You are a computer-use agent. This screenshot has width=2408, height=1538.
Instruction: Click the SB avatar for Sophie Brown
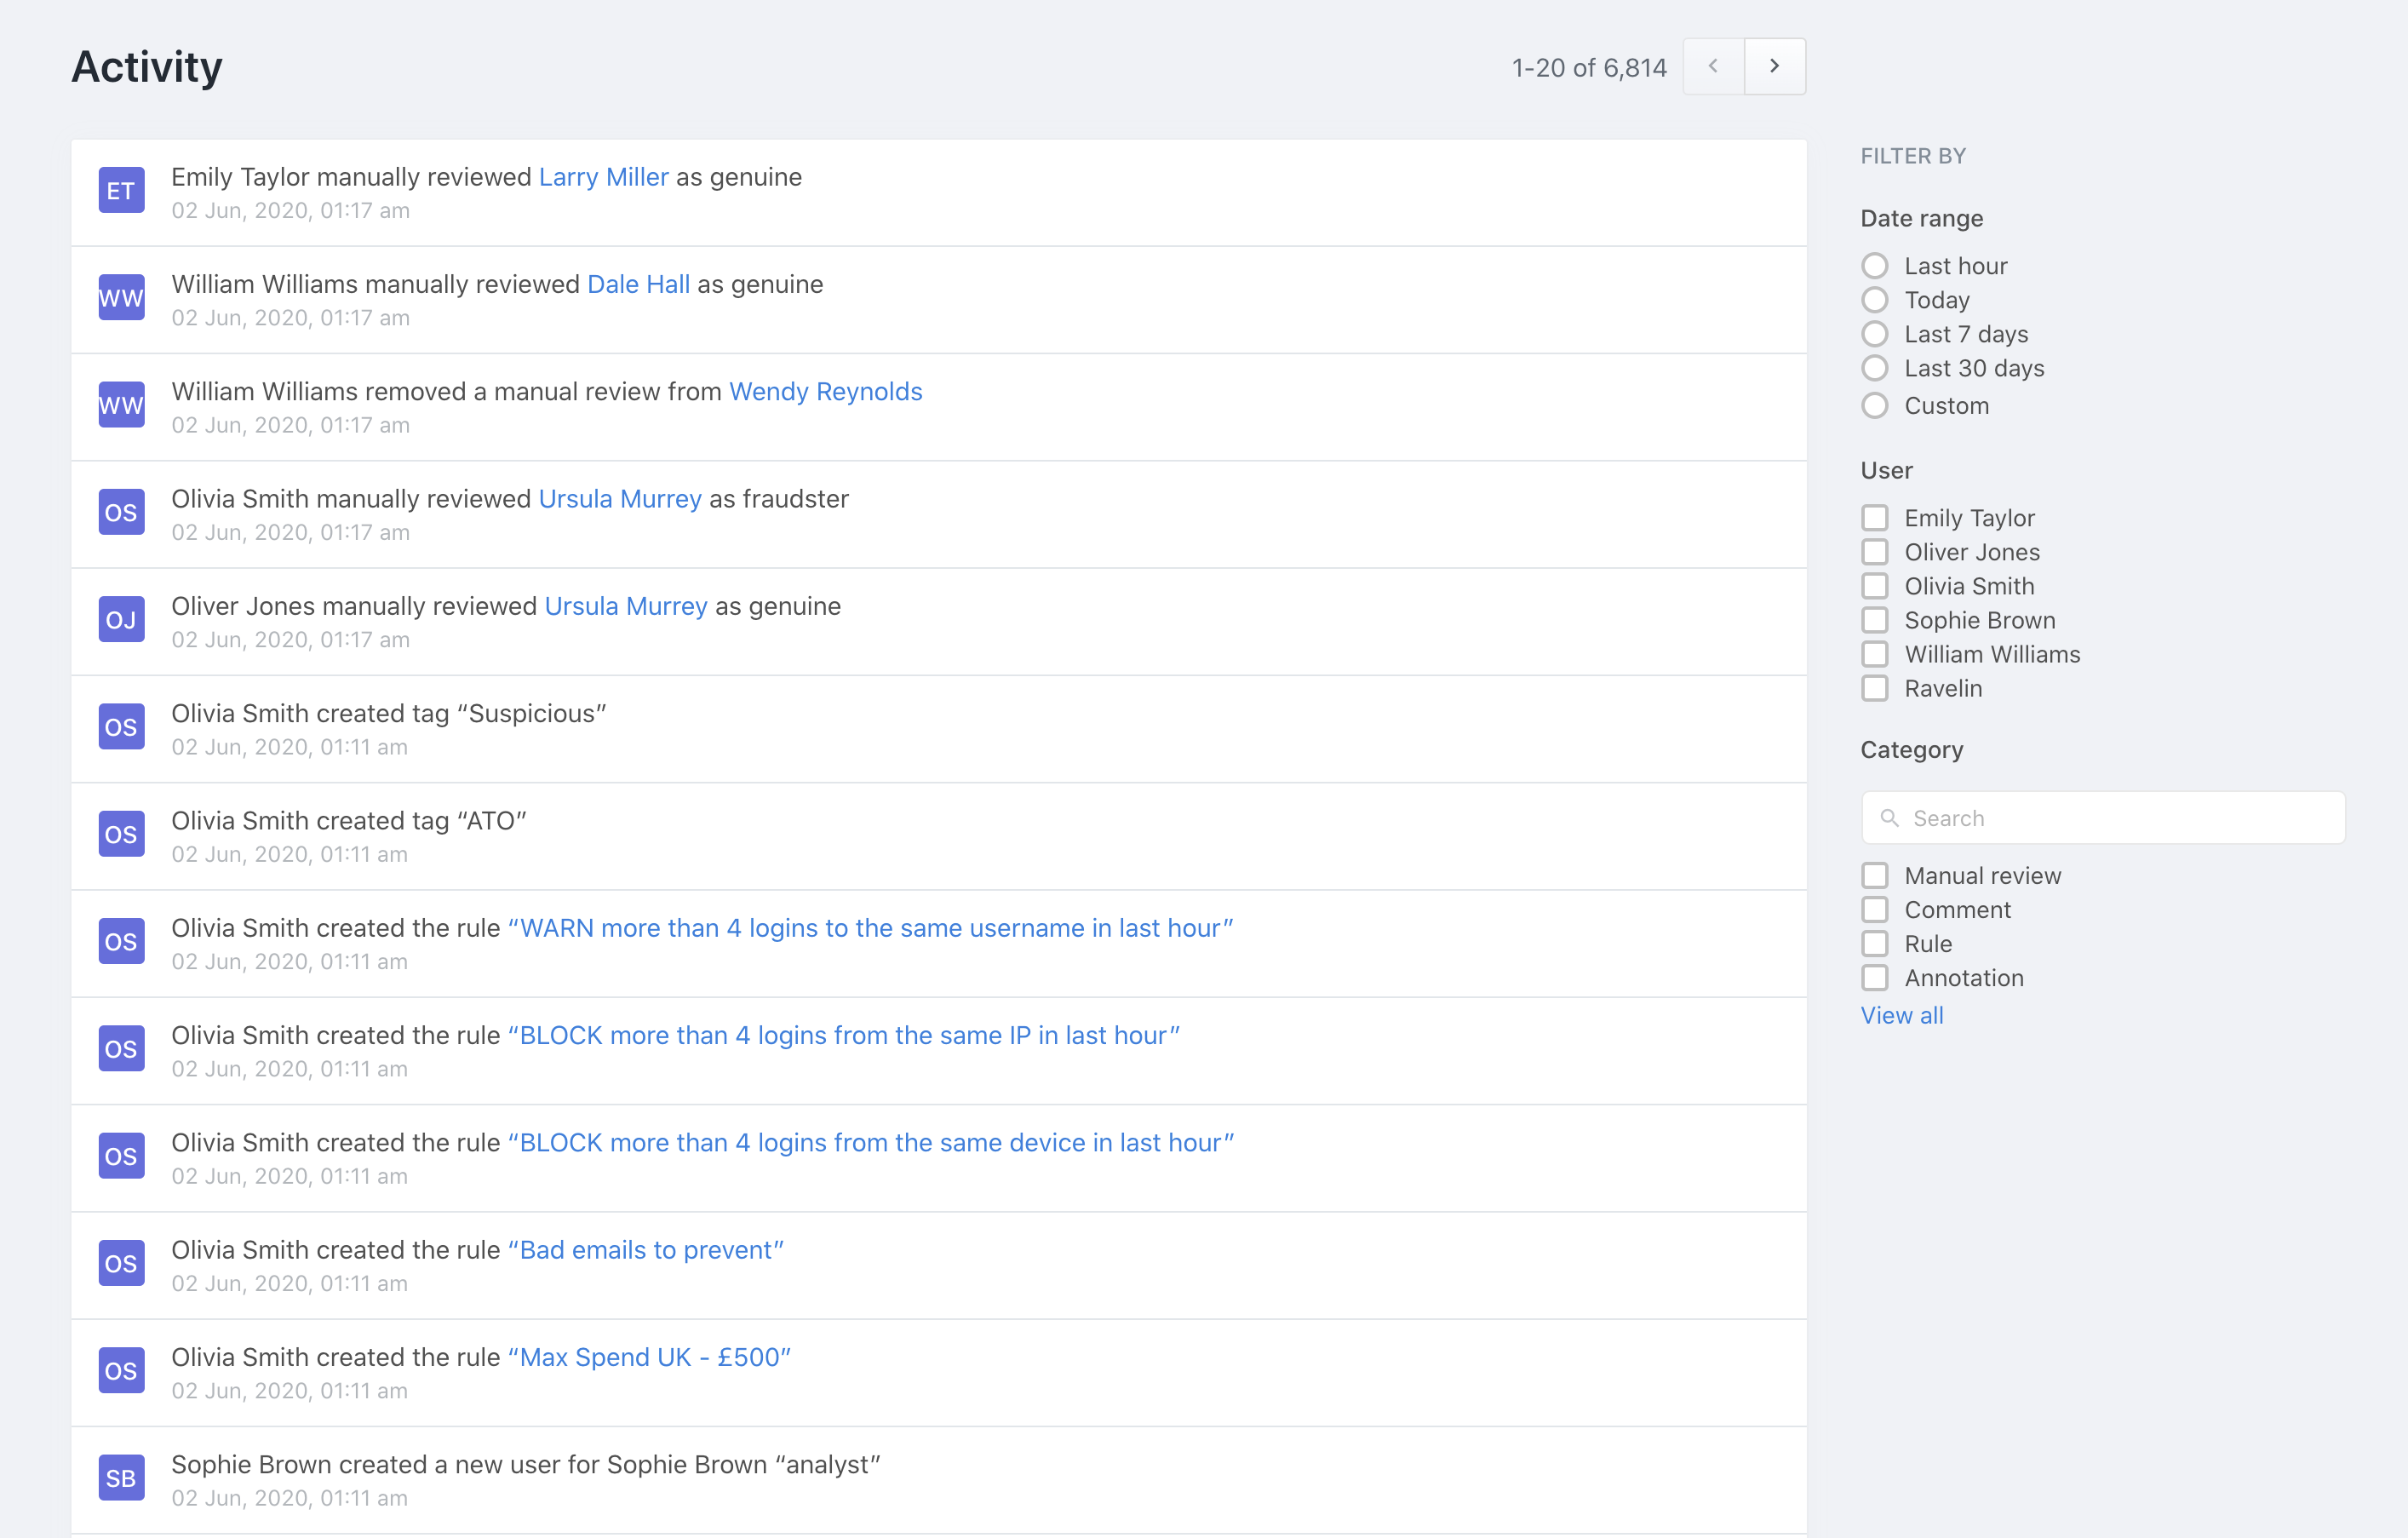[x=121, y=1478]
